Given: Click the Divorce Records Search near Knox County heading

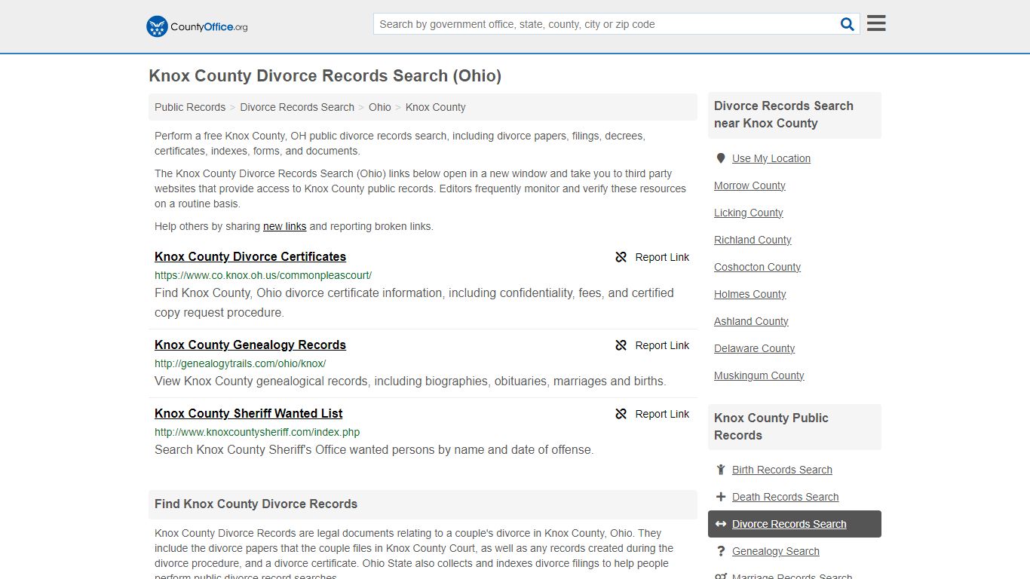Looking at the screenshot, I should [x=783, y=115].
